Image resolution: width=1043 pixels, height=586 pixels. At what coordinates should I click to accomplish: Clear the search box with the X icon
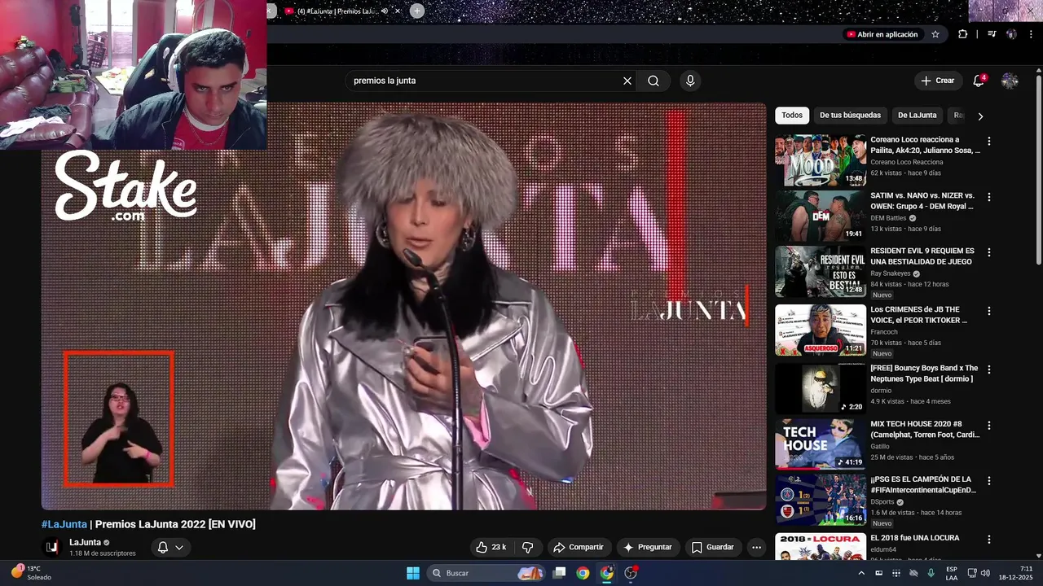[x=627, y=81]
